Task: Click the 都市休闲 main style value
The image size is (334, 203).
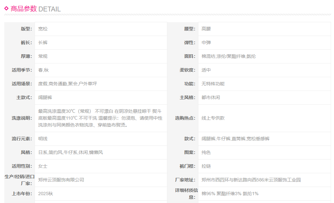Action: click(x=211, y=97)
